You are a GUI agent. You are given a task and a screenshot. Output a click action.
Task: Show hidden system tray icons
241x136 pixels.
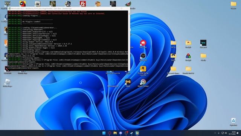point(215,133)
